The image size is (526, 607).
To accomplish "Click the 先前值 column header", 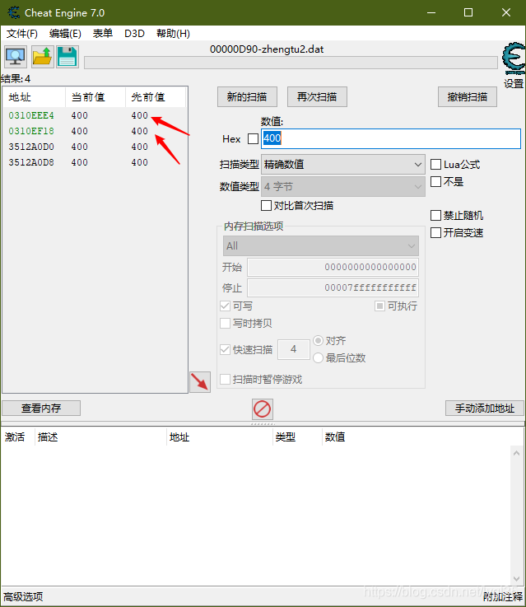I will pyautogui.click(x=156, y=97).
